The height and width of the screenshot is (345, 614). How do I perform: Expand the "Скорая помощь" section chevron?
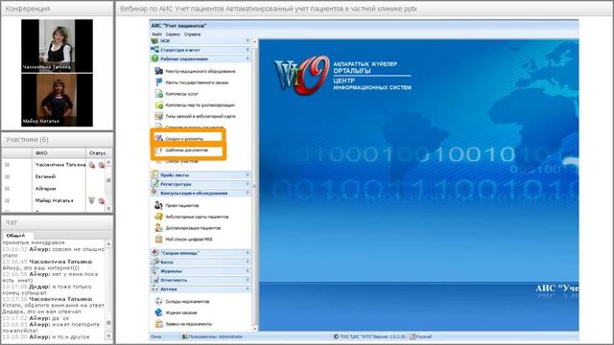click(248, 253)
